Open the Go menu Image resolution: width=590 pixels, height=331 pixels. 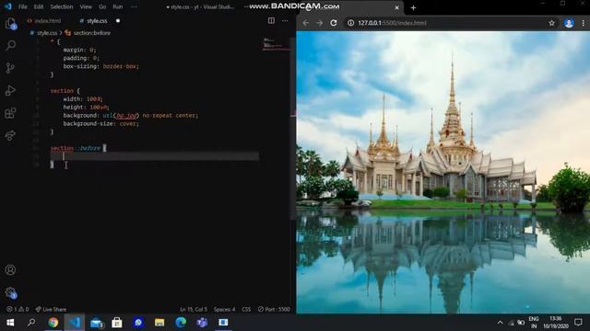pos(102,6)
